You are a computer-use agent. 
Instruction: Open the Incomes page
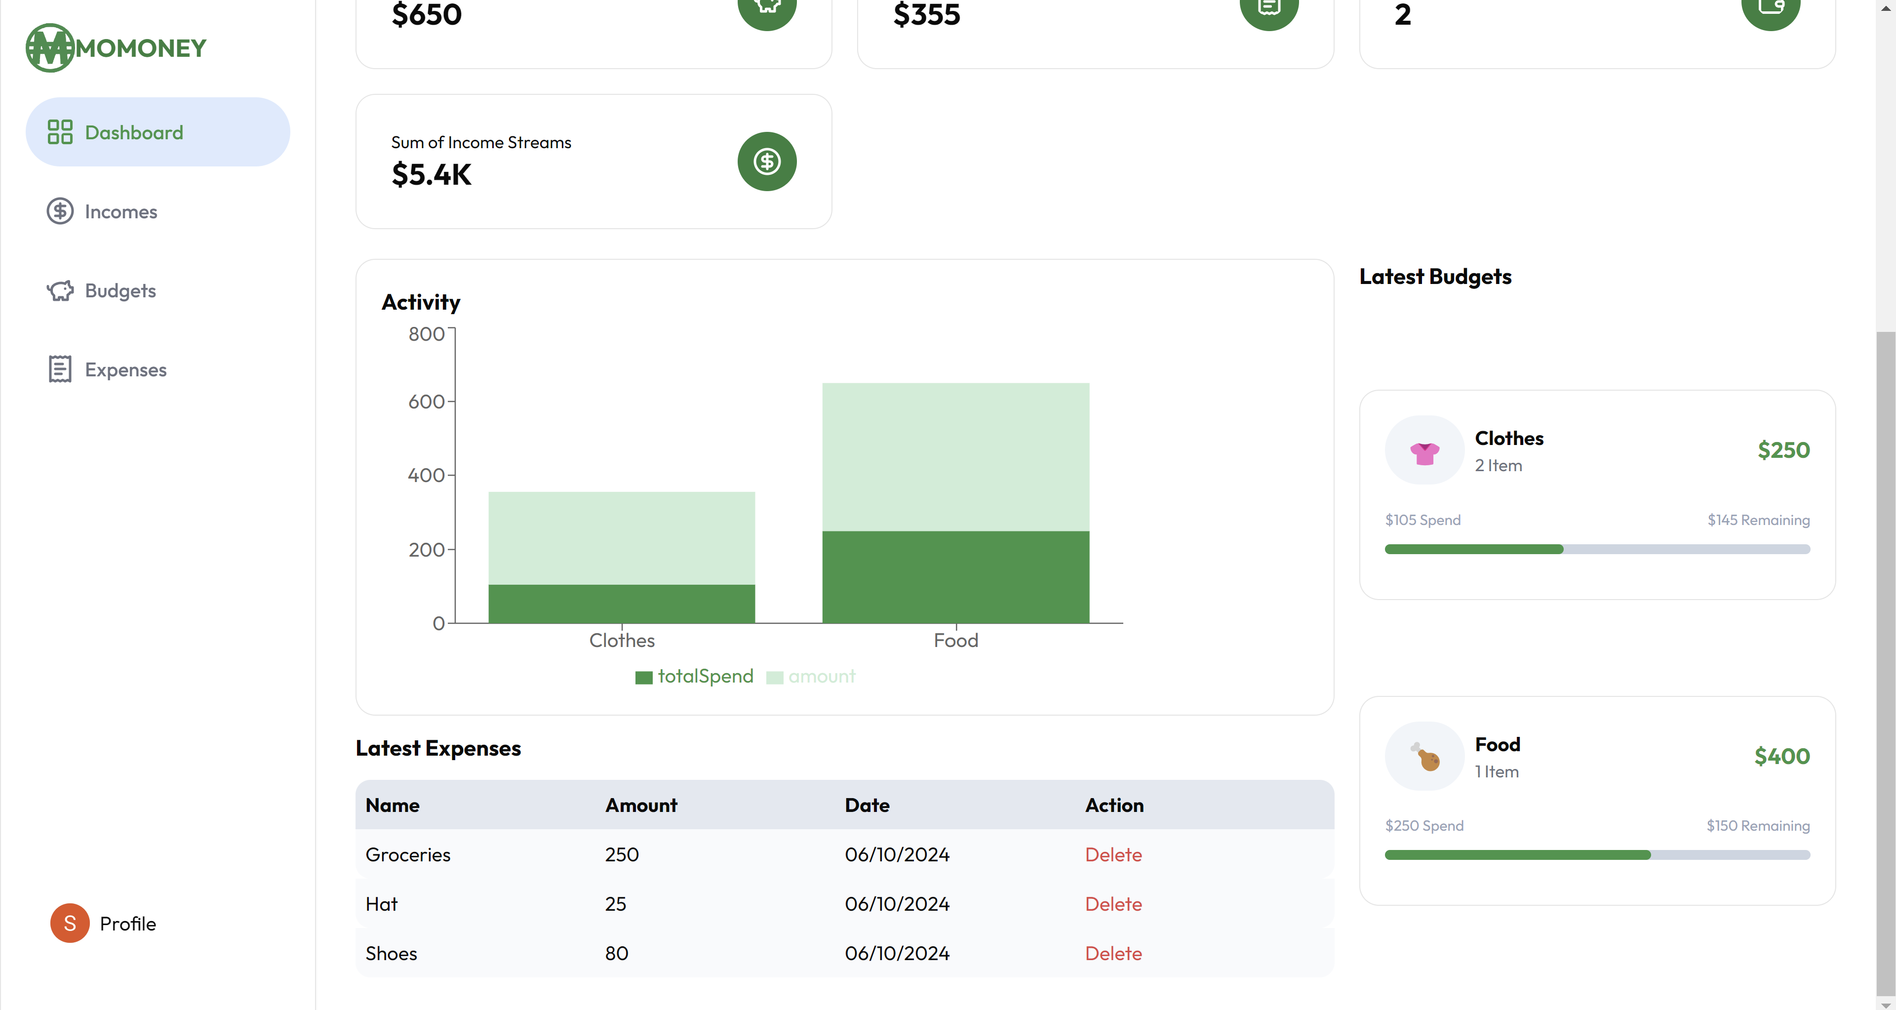pos(120,212)
